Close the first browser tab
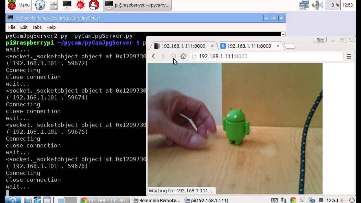 (212, 46)
